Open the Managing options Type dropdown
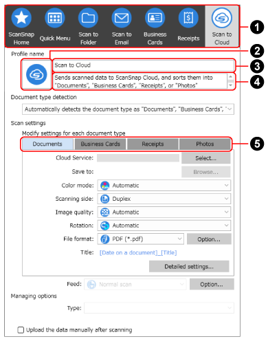 (x=159, y=308)
